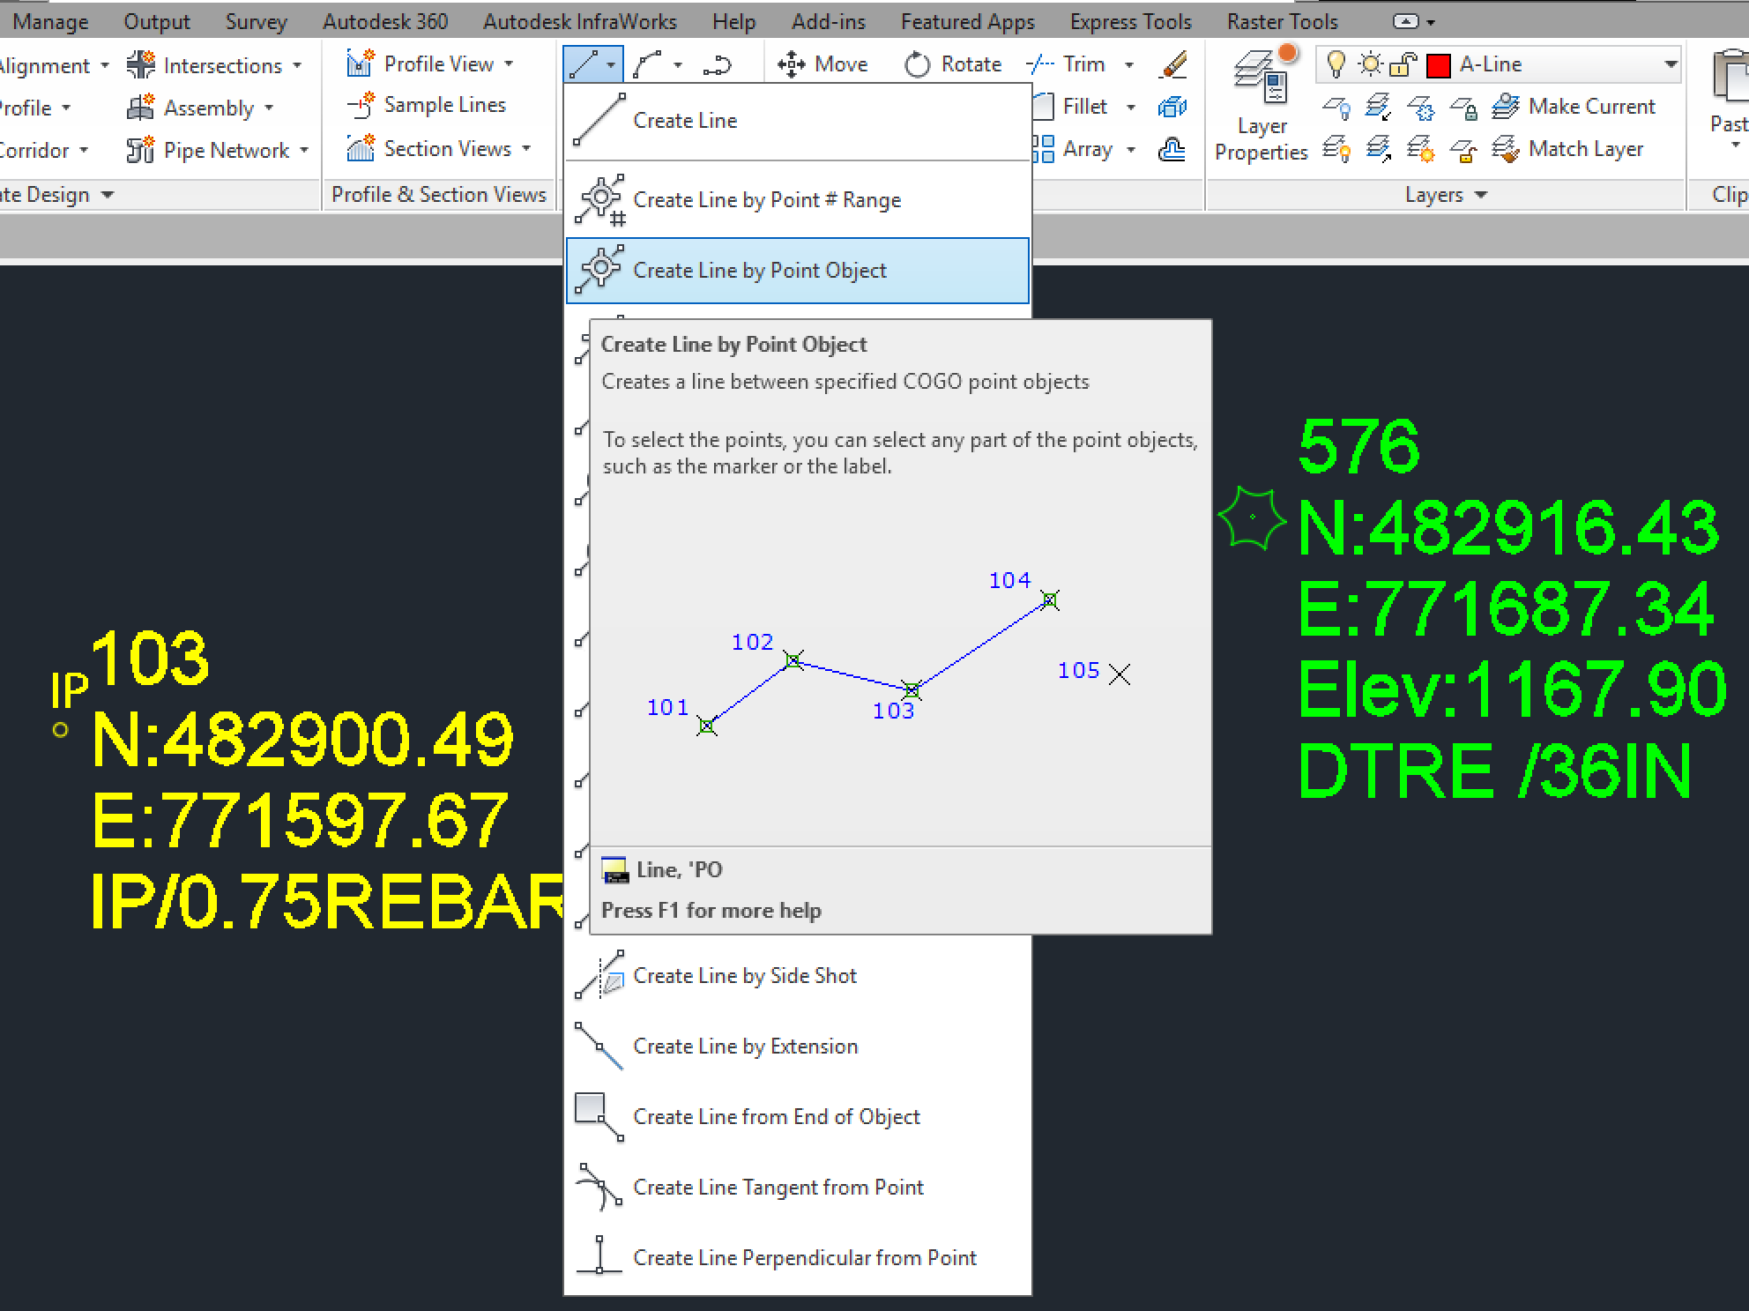Toggle the layer lock padlock icon
1749x1311 pixels.
click(x=1403, y=63)
